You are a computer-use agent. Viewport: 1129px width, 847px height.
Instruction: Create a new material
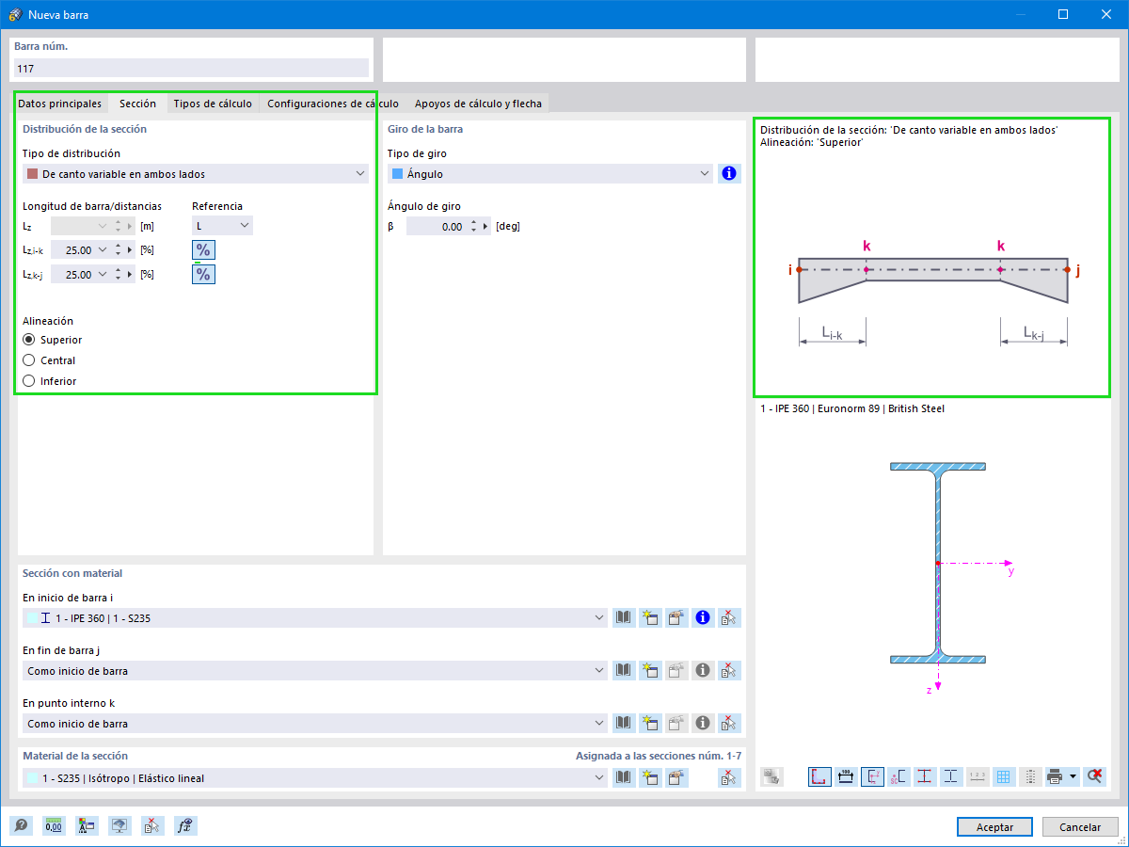click(x=649, y=777)
